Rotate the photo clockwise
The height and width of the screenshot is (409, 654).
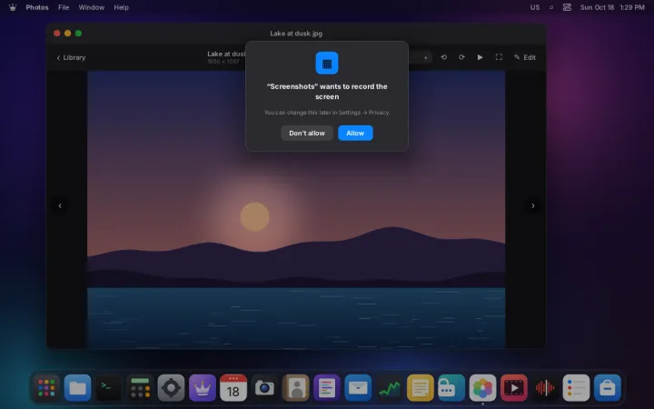(x=461, y=57)
